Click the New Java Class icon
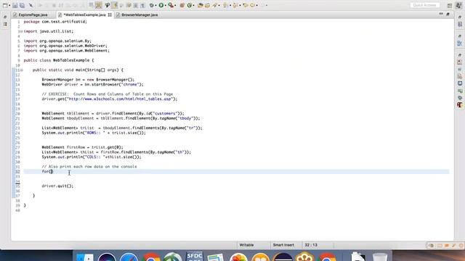The width and height of the screenshot is (465, 261). coord(189,5)
